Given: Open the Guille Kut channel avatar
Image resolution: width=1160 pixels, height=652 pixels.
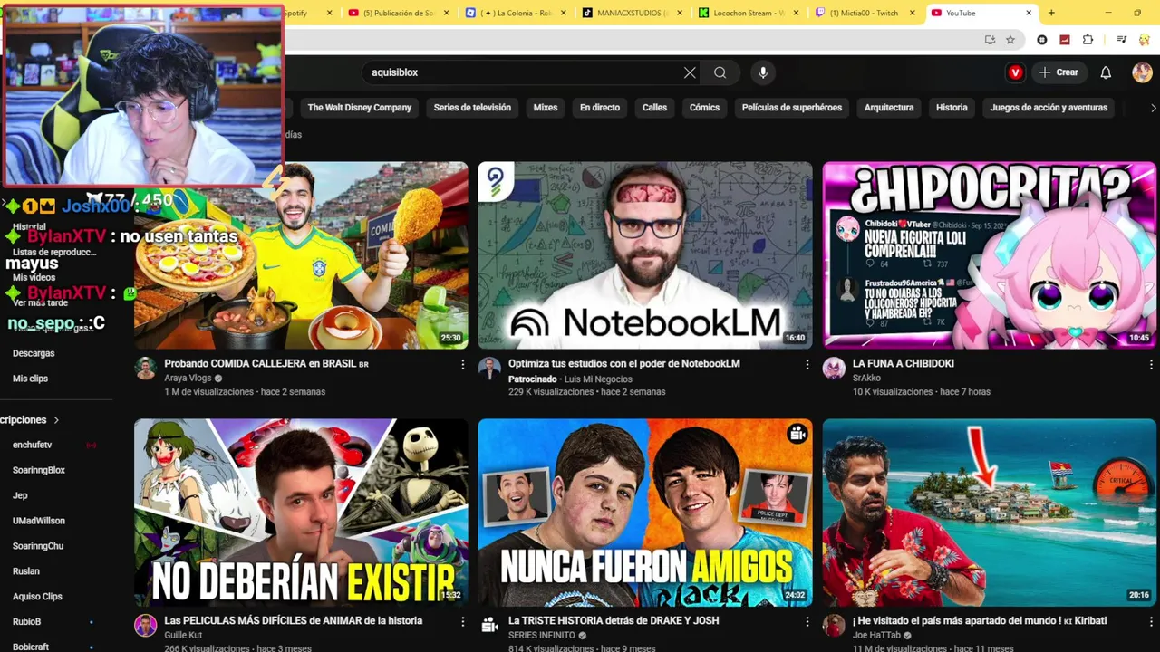Looking at the screenshot, I should (145, 625).
